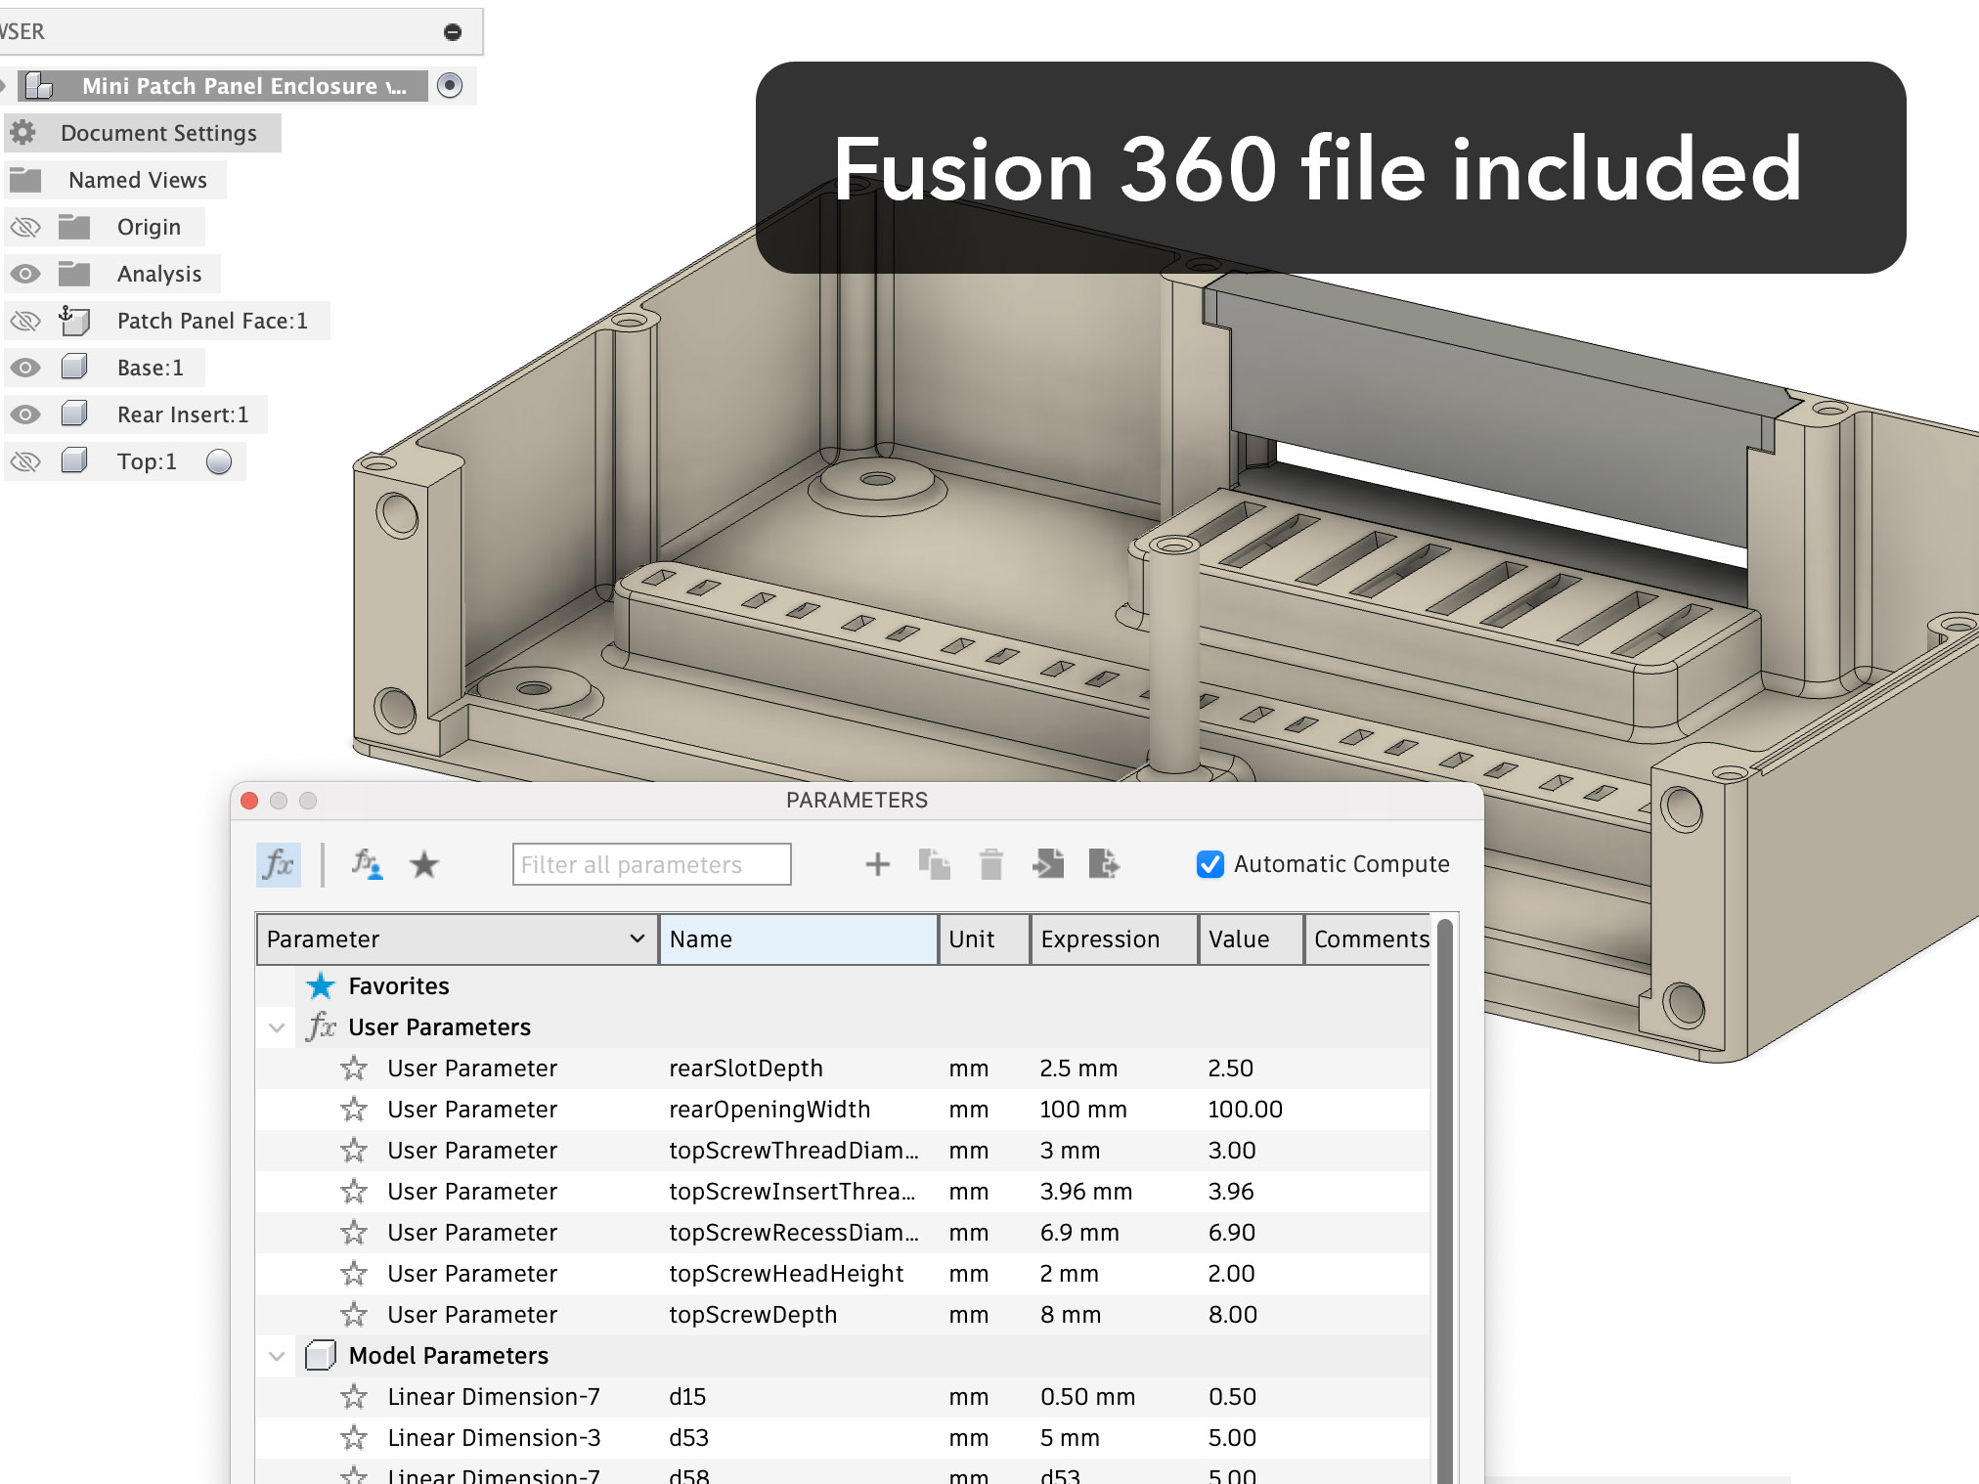This screenshot has height=1484, width=1979.
Task: Activate the Mini Patch Panel Enclosure radio button
Action: 450,85
